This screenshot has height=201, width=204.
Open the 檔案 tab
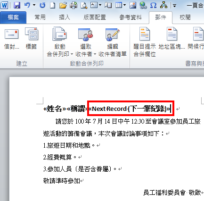pyautogui.click(x=13, y=17)
